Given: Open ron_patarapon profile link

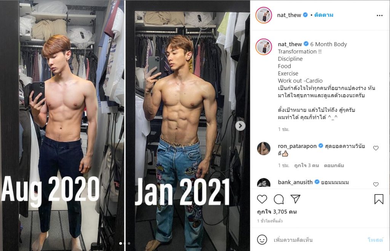Looking at the screenshot, I should click(297, 146).
